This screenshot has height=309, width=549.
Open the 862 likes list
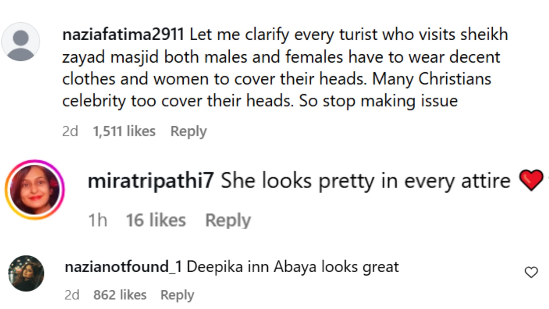(x=120, y=295)
